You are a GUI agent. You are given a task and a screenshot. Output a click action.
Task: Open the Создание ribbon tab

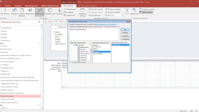click(x=18, y=6)
